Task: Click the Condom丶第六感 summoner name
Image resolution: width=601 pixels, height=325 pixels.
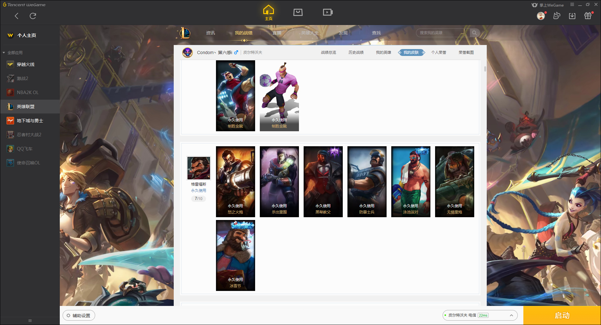Action: 214,52
